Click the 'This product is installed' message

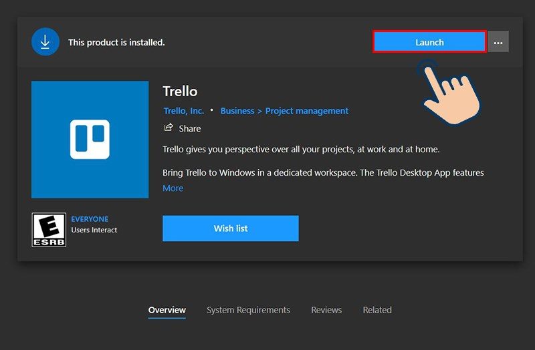116,43
